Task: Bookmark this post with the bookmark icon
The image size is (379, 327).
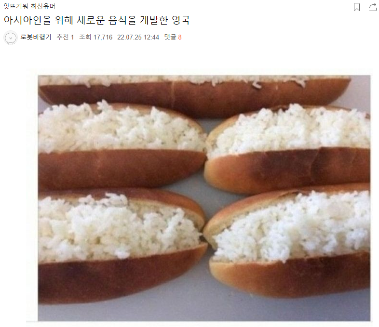Action: pyautogui.click(x=356, y=7)
